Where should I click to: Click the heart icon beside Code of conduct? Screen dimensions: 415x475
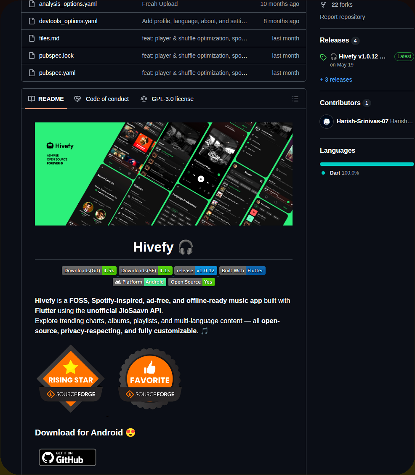(77, 99)
